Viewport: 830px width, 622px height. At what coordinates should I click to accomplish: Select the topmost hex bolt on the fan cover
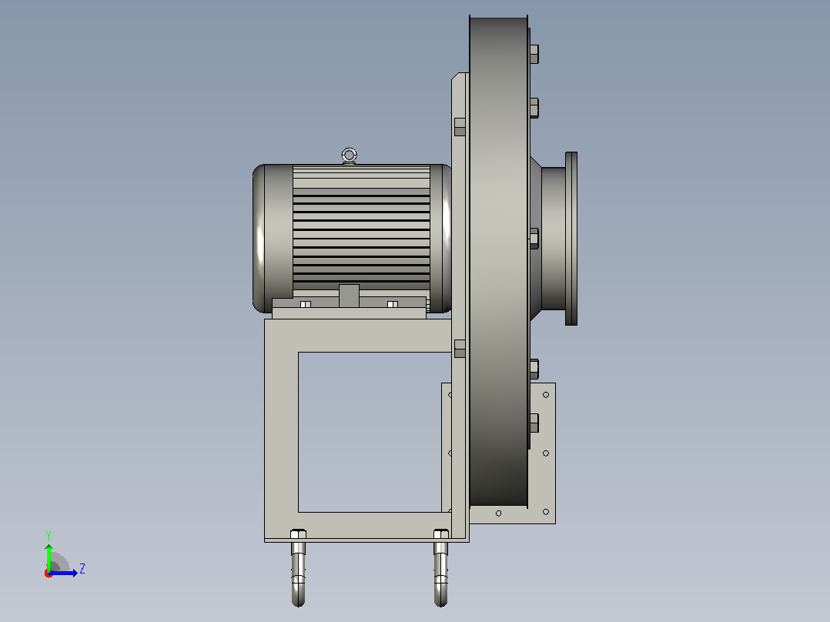(534, 54)
